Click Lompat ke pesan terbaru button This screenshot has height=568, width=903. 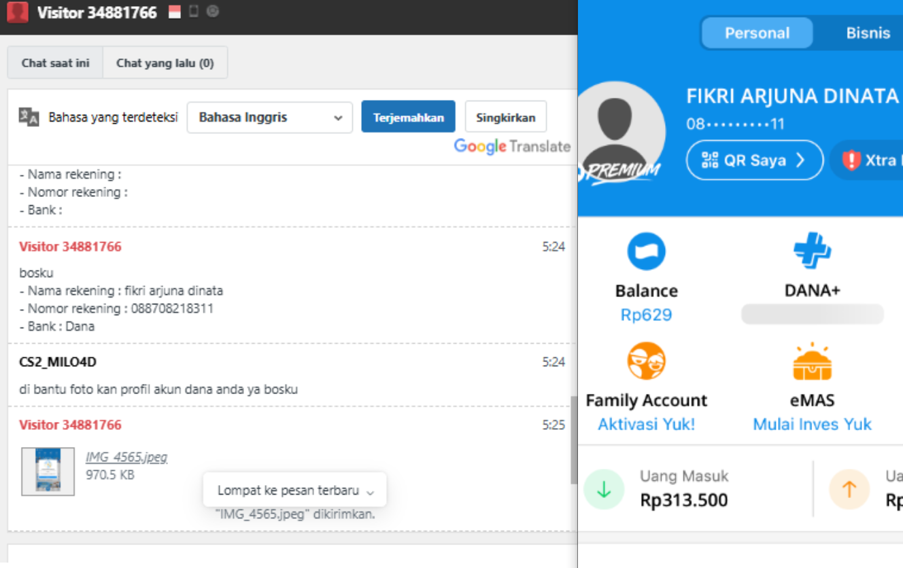[294, 490]
